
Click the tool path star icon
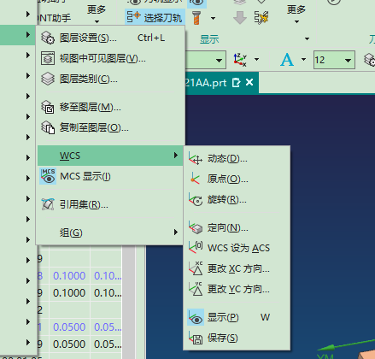[x=261, y=18]
